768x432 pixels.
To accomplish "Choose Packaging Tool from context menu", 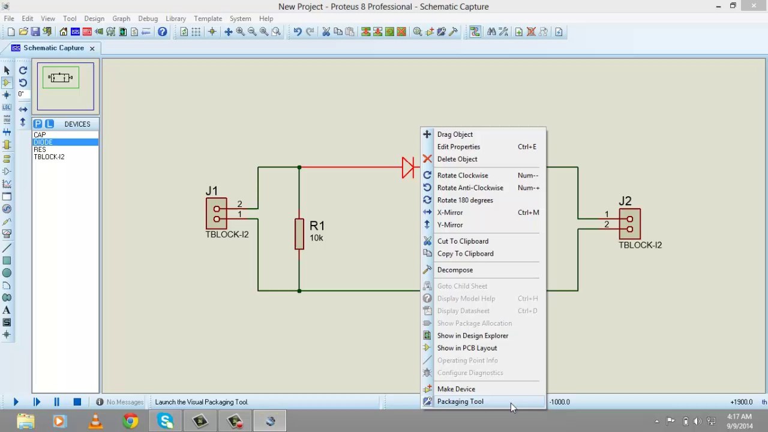I will 483,401.
